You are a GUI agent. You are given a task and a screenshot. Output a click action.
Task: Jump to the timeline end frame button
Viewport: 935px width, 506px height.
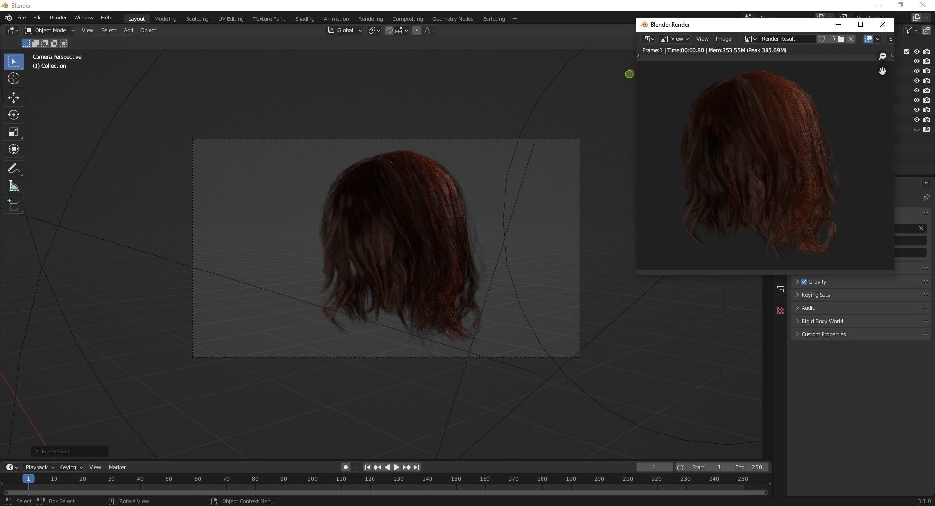coord(416,467)
